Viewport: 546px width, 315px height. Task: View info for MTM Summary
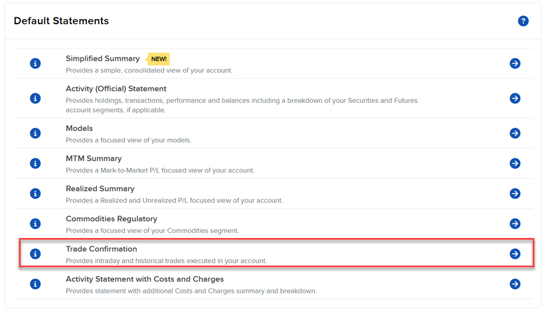tap(35, 163)
